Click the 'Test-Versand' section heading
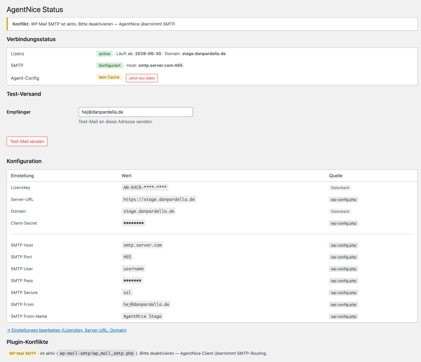The height and width of the screenshot is (362, 421). (x=24, y=94)
